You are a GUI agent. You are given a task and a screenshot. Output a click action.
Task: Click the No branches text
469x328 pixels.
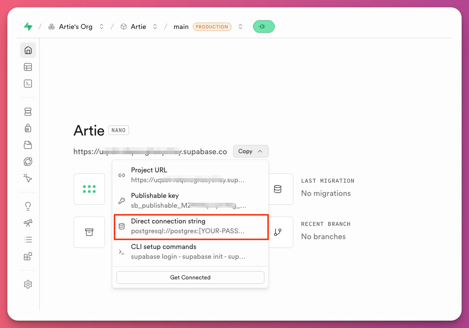click(x=323, y=236)
